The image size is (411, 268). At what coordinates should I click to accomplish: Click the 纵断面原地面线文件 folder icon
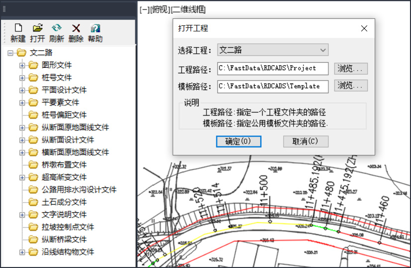[33, 128]
